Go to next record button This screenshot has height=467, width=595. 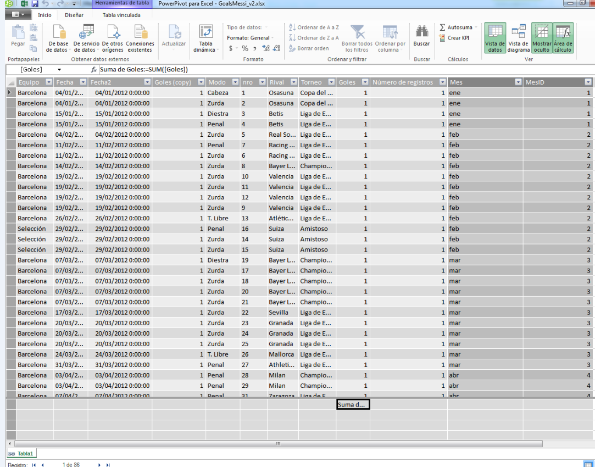click(x=99, y=465)
